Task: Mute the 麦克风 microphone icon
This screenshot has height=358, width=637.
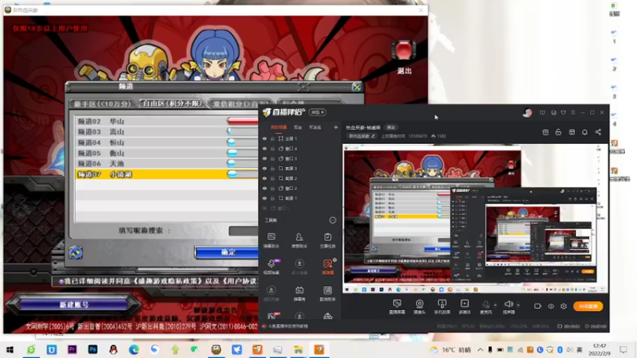Action: pyautogui.click(x=486, y=306)
